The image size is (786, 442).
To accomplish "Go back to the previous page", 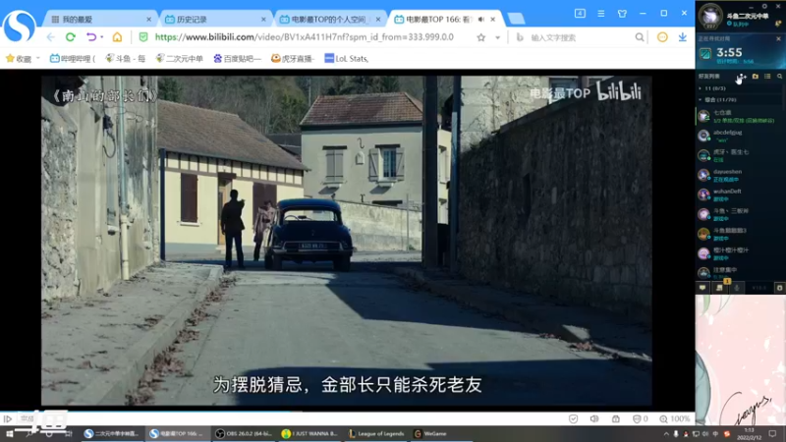I will pyautogui.click(x=51, y=37).
